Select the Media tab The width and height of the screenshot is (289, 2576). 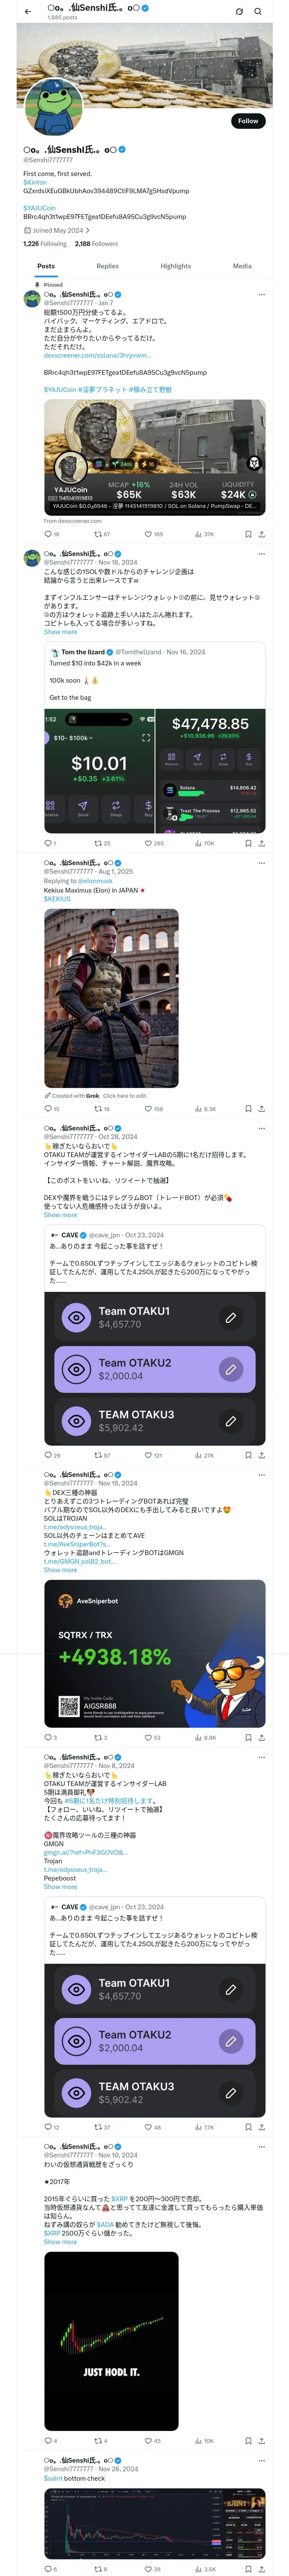tap(242, 266)
